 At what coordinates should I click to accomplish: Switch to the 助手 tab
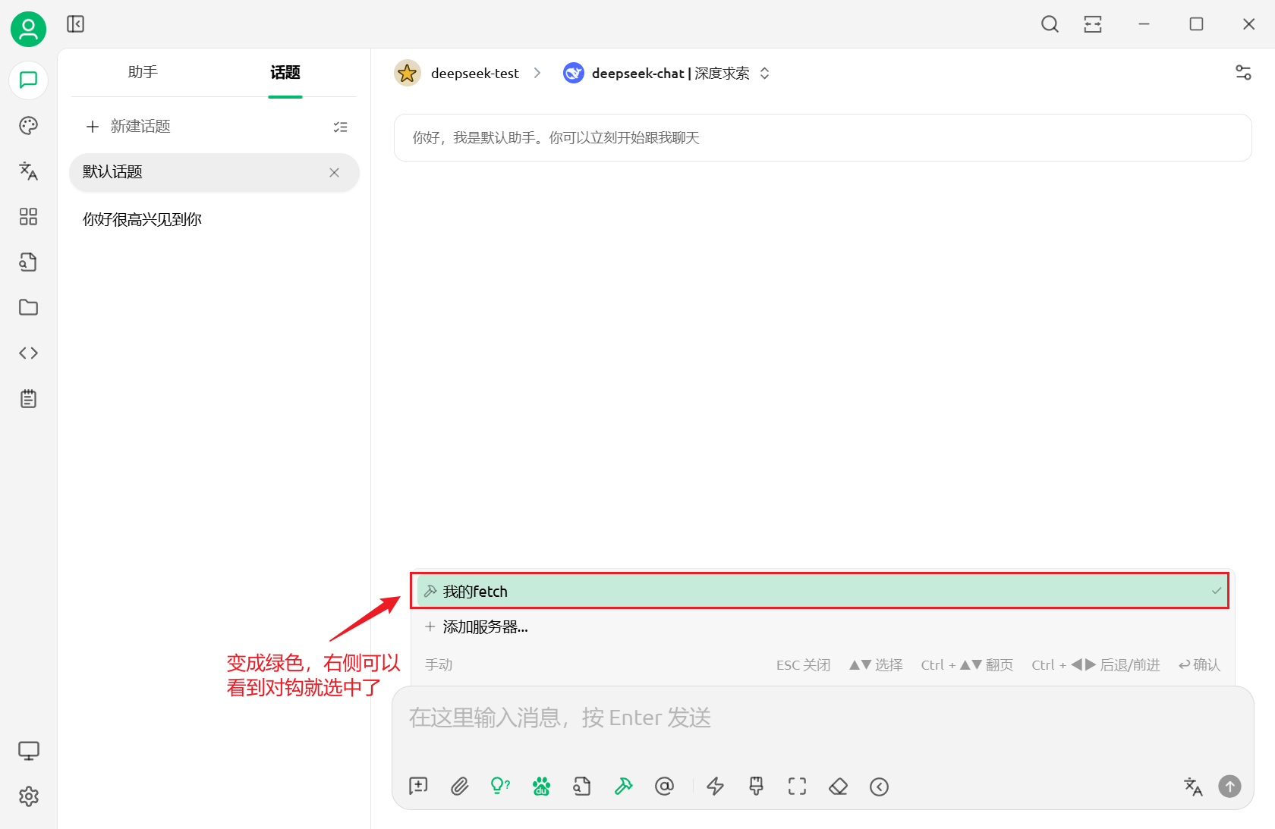click(143, 73)
